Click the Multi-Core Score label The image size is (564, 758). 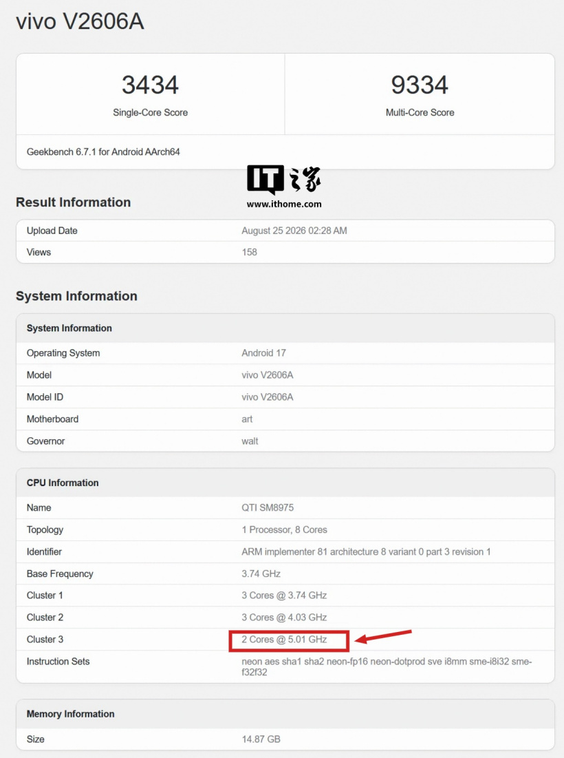[420, 112]
